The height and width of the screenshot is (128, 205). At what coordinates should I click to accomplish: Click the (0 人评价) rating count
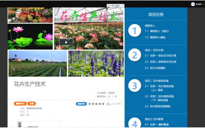[x=117, y=104]
